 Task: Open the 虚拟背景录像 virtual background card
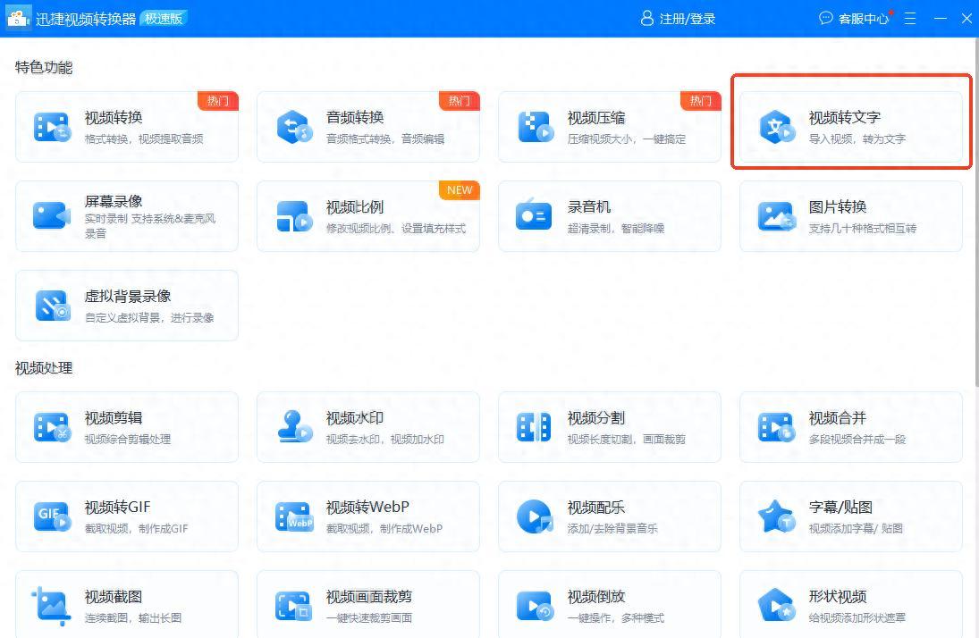pos(127,306)
